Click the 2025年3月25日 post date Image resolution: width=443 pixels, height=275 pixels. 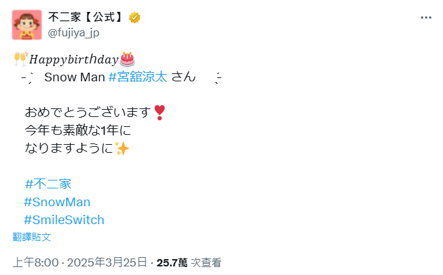[107, 262]
